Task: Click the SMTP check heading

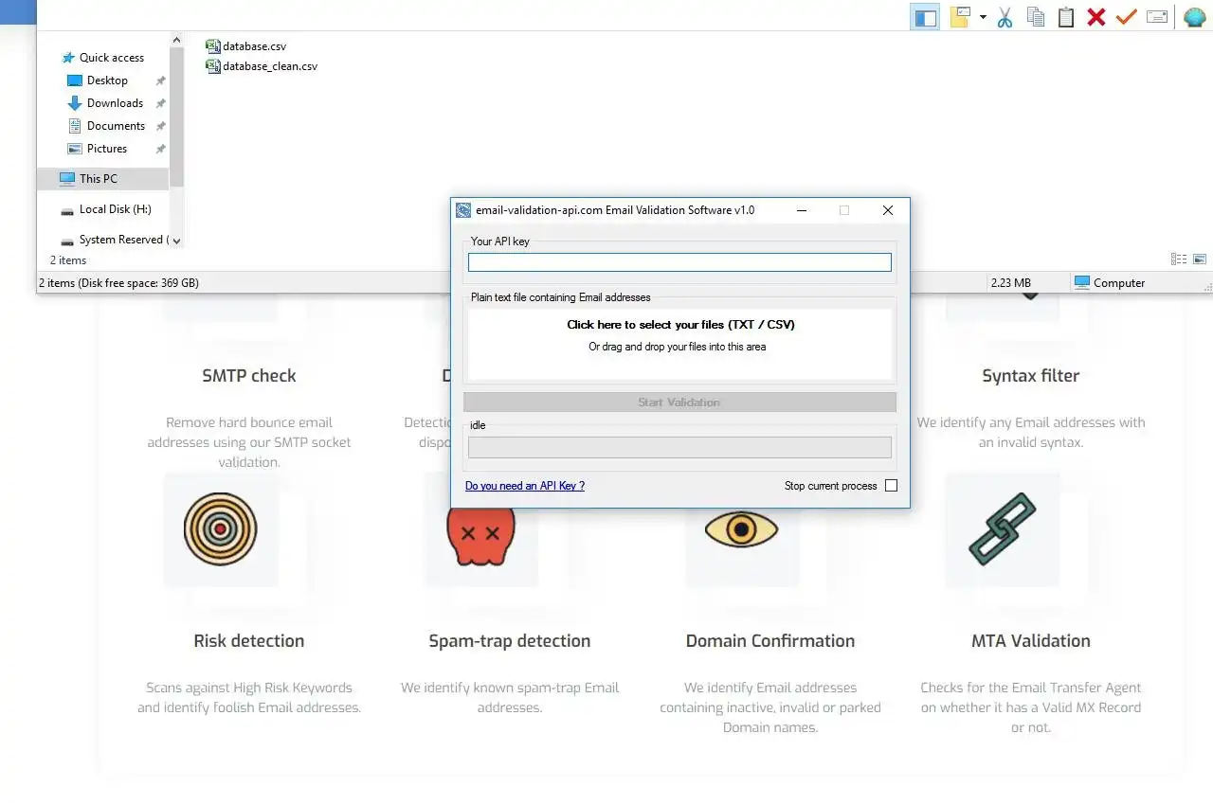Action: point(249,376)
